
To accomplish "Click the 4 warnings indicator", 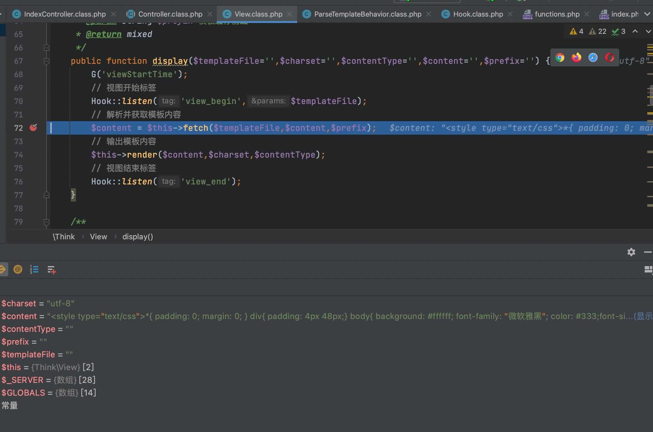I will 576,32.
